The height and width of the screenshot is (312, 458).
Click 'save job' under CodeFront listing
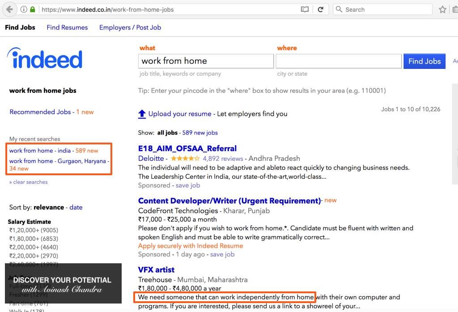coord(222,254)
